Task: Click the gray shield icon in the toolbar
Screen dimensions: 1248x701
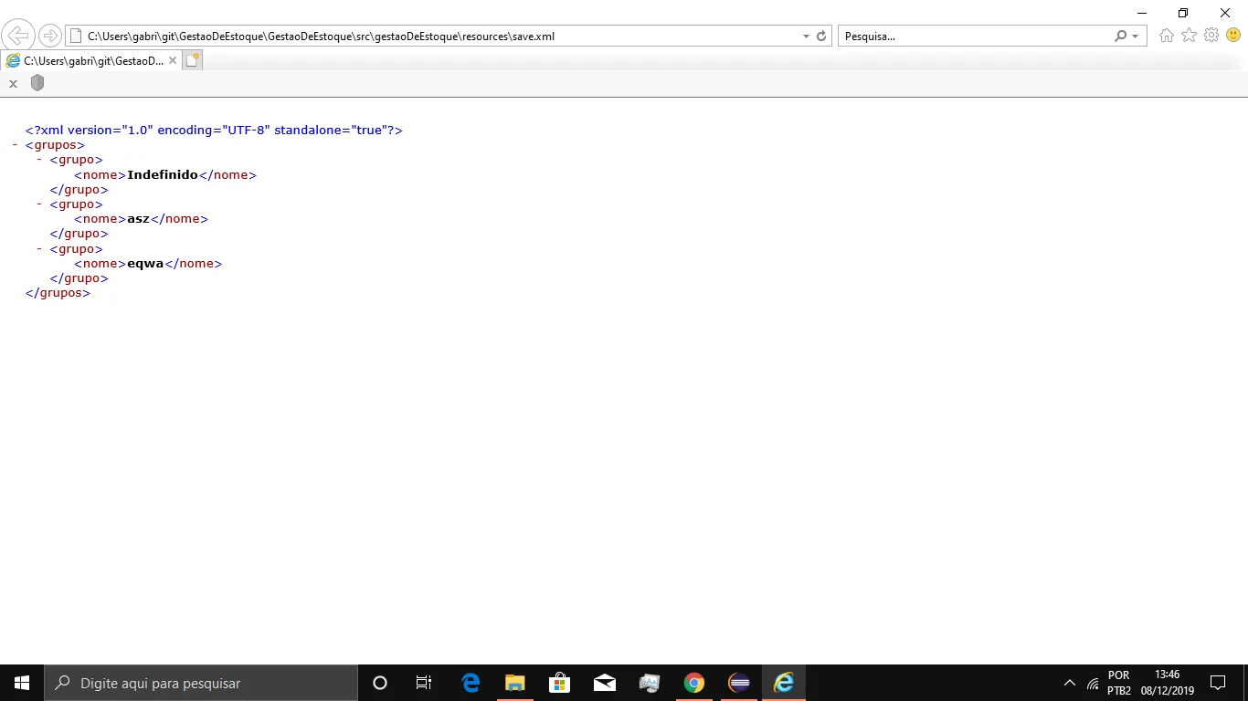Action: tap(37, 83)
